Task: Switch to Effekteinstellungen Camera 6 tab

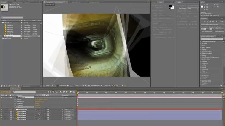Action: [20, 2]
